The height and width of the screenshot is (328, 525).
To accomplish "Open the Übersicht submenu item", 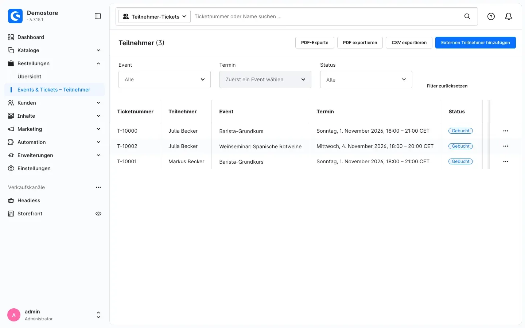I will pos(29,77).
